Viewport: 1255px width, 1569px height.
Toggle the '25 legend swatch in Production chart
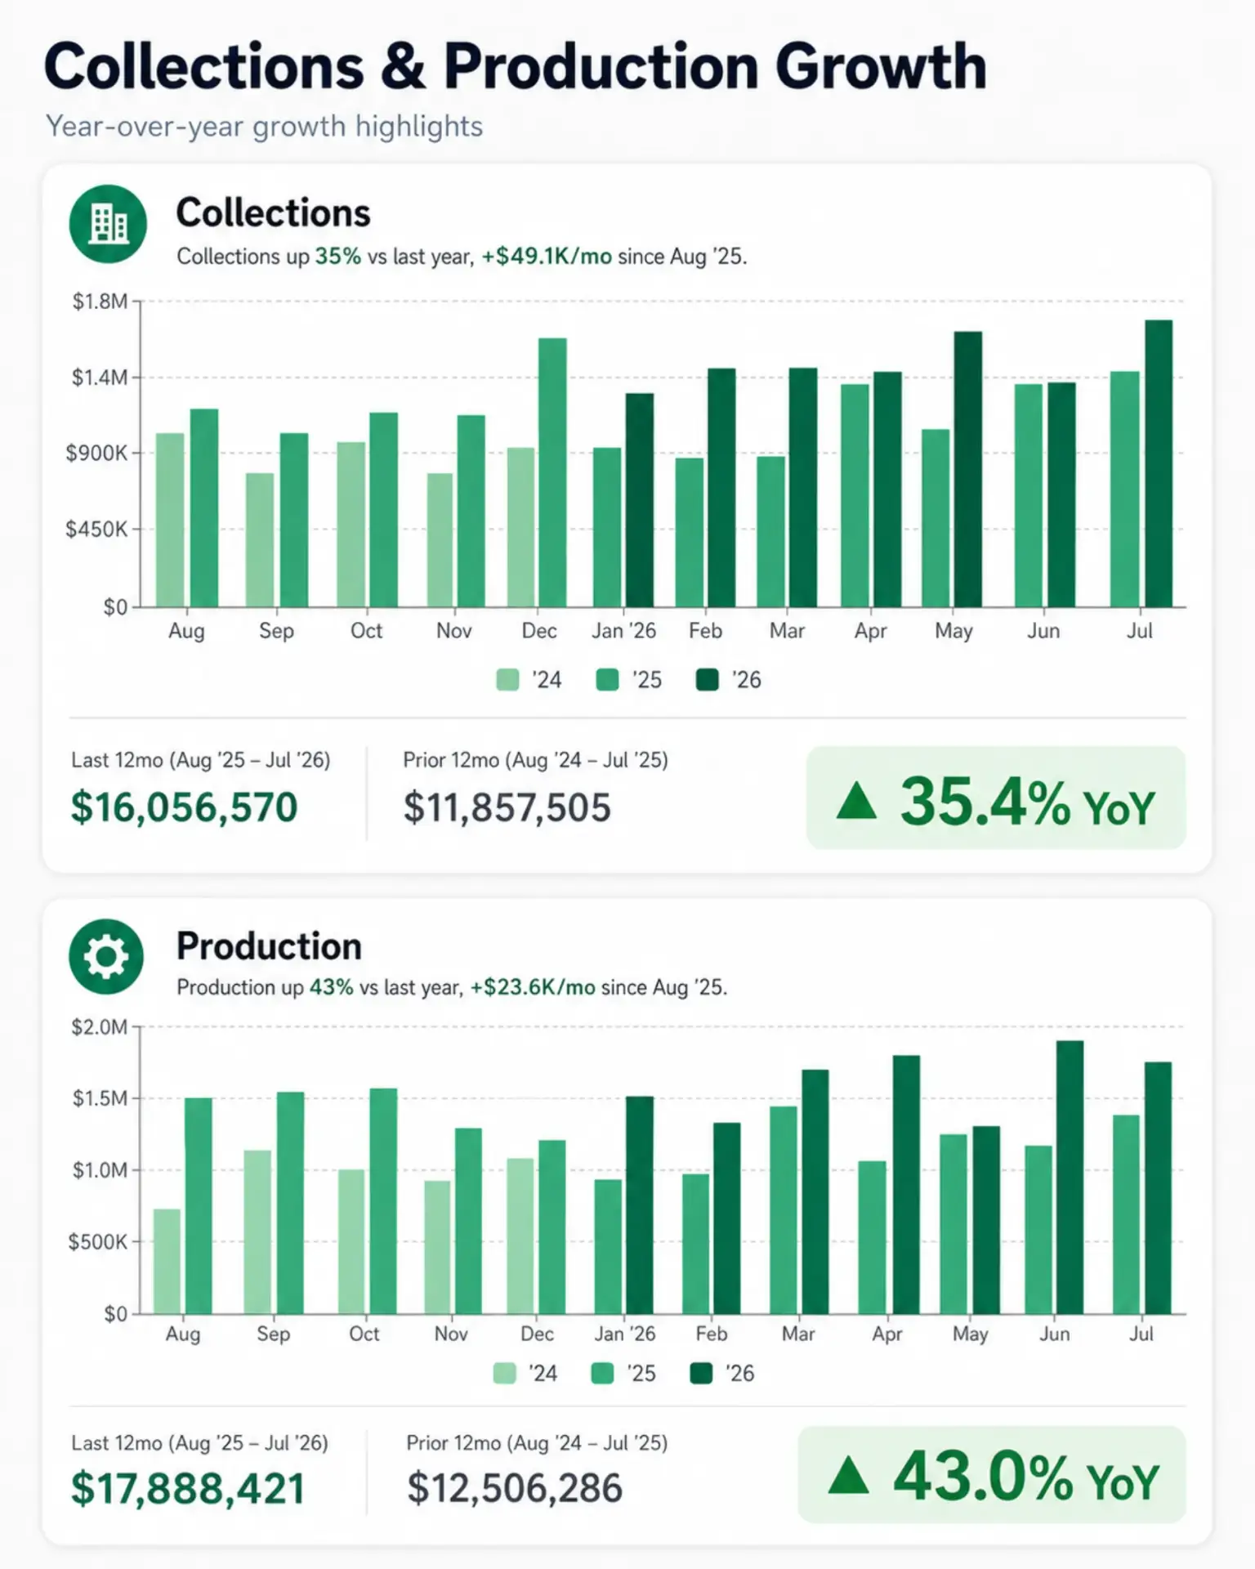pyautogui.click(x=602, y=1374)
